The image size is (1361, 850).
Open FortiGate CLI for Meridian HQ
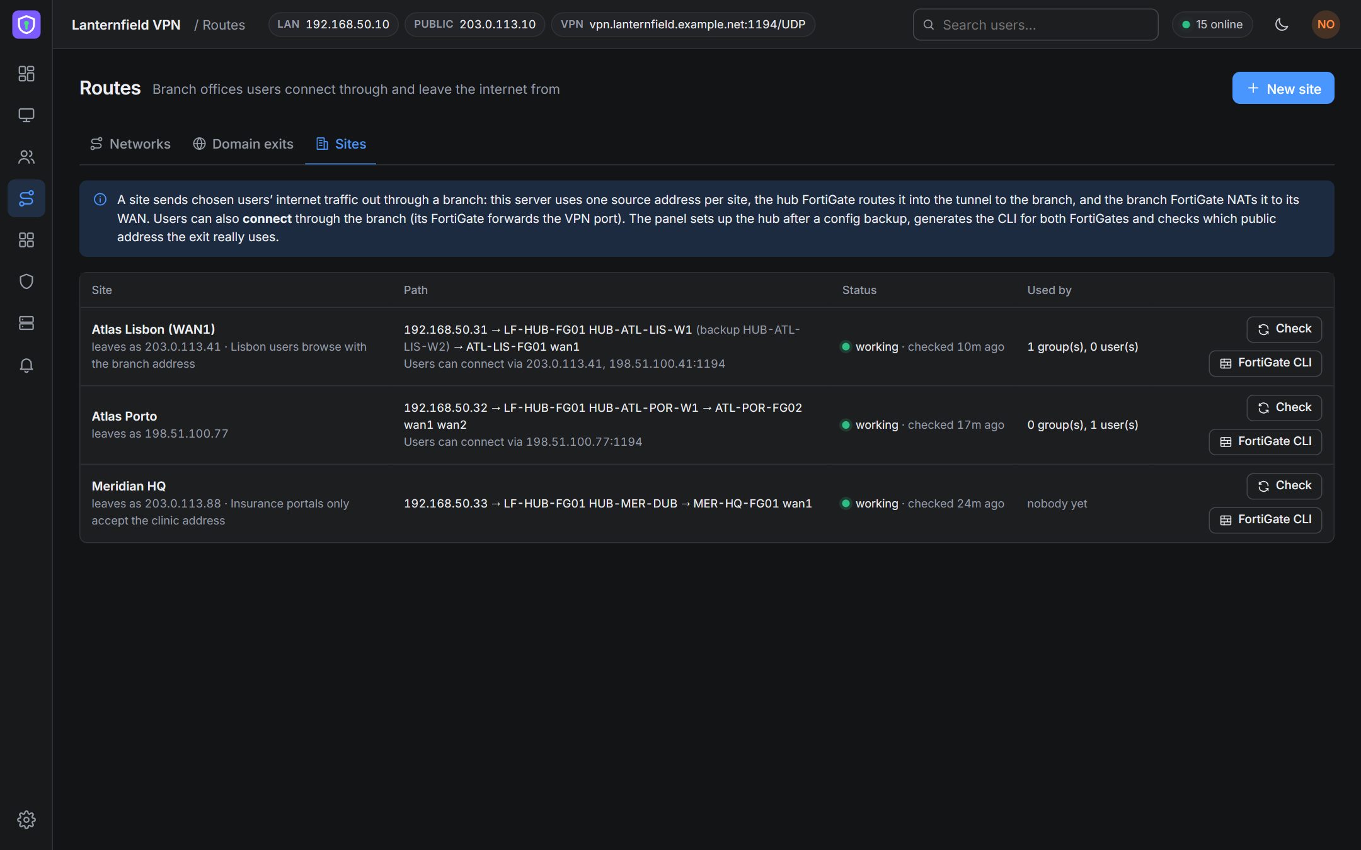1265,520
